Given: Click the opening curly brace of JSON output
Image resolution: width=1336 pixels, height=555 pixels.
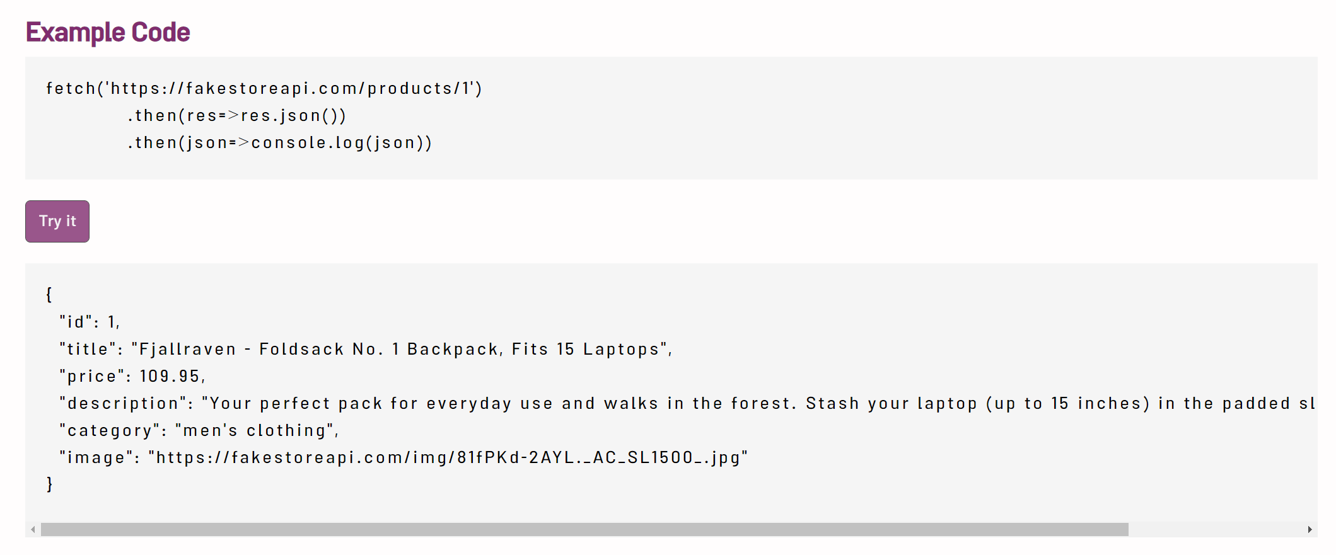Looking at the screenshot, I should (x=49, y=294).
